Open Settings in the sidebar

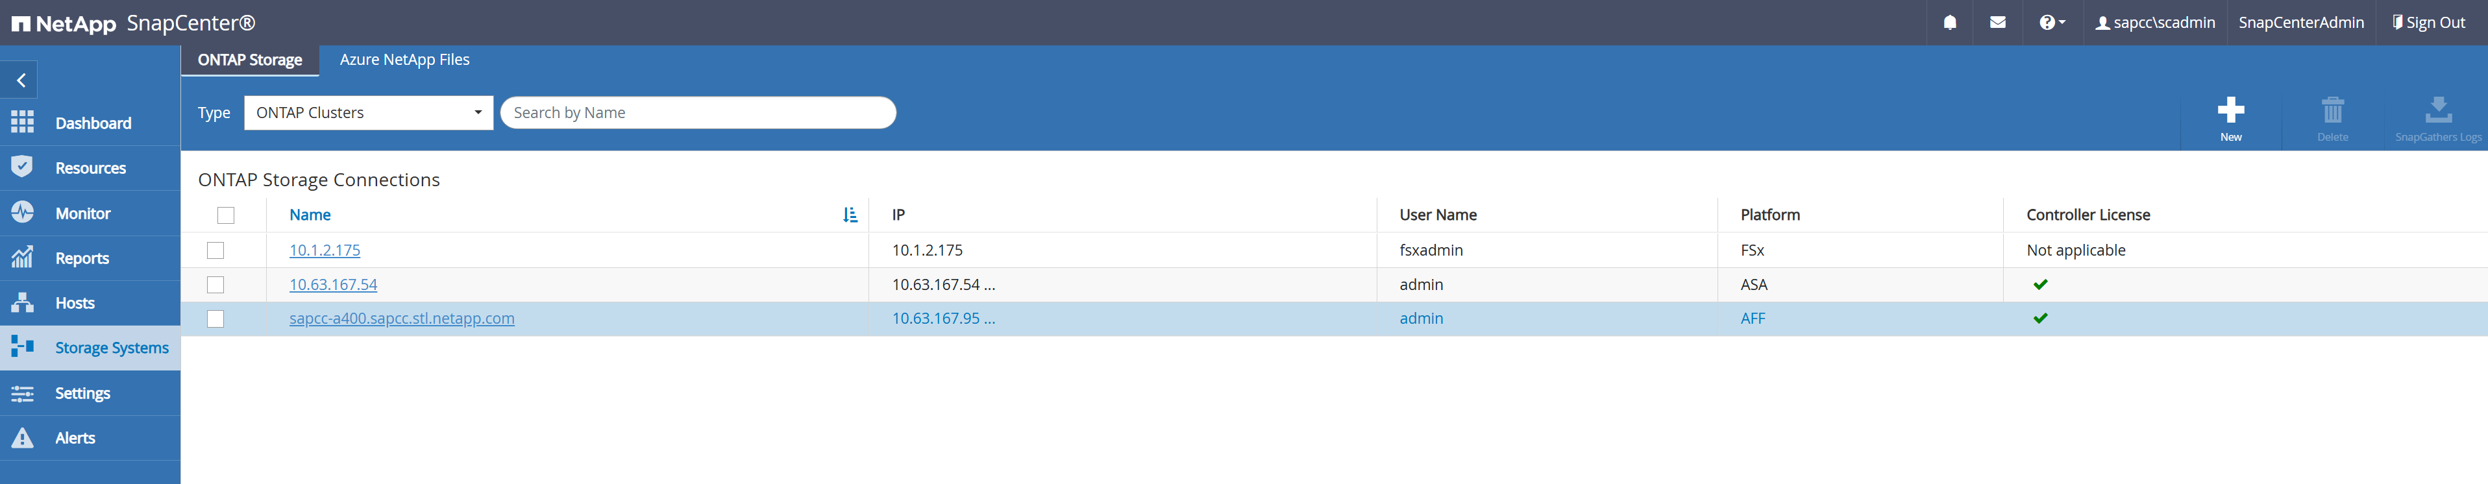pyautogui.click(x=82, y=393)
